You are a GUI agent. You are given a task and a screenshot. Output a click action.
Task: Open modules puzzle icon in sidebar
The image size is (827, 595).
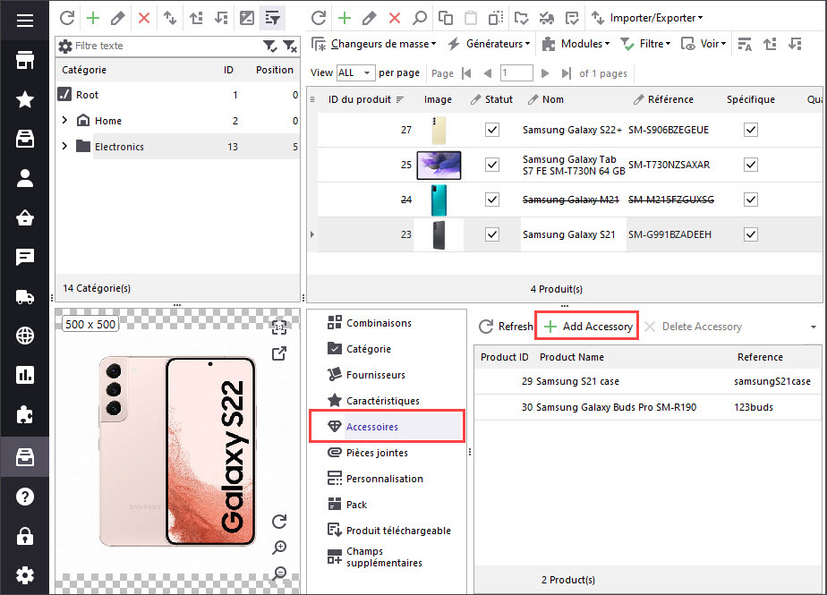tap(25, 415)
